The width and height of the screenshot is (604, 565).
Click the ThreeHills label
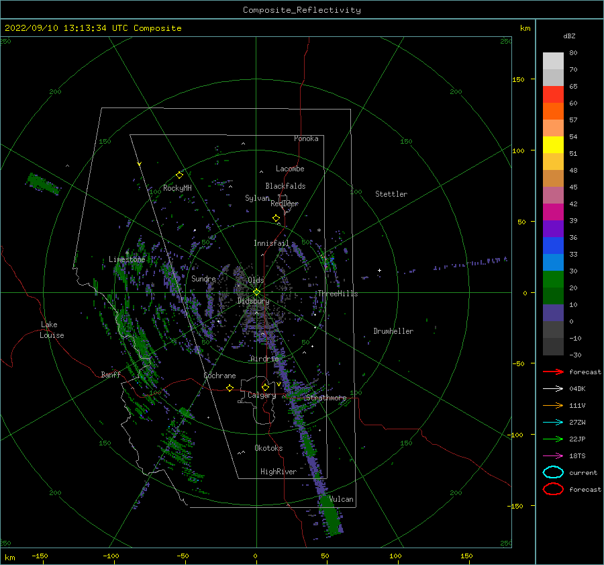338,294
